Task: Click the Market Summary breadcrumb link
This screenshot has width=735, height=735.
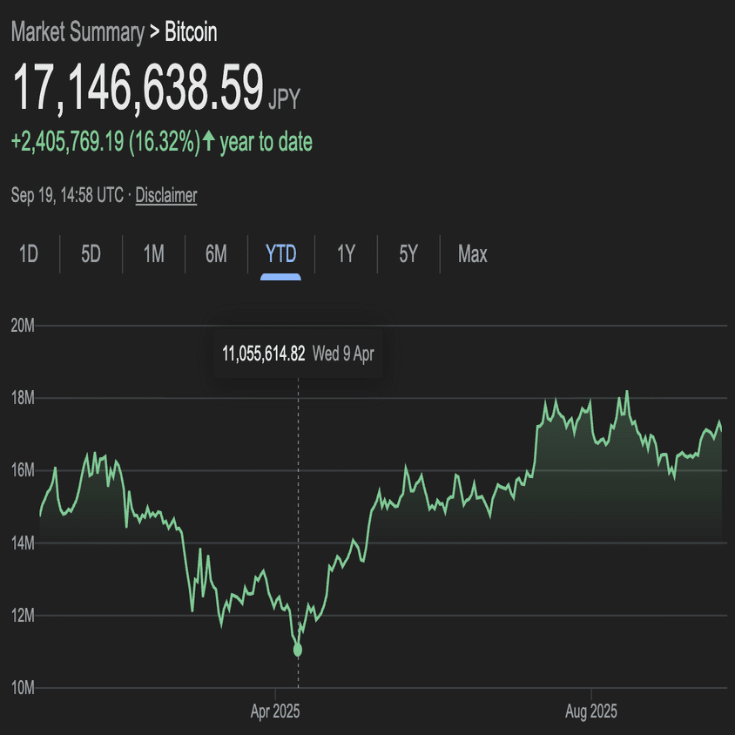Action: (77, 33)
